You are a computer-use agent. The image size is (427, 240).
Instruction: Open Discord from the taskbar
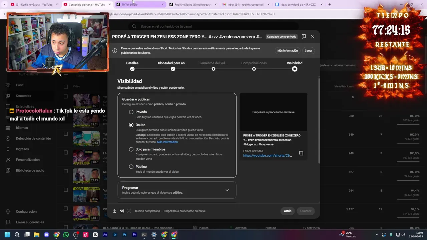tap(46, 235)
